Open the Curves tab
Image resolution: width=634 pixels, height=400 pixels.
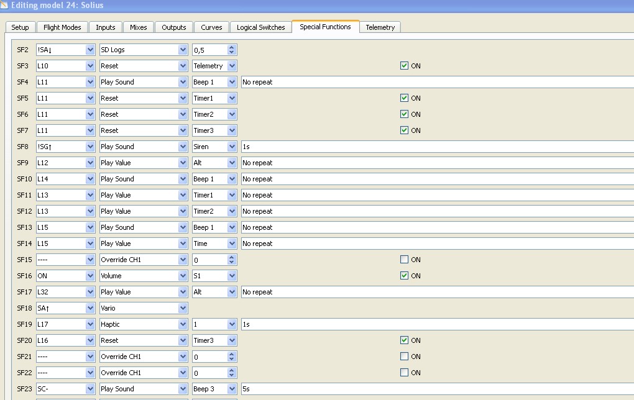[x=211, y=27]
